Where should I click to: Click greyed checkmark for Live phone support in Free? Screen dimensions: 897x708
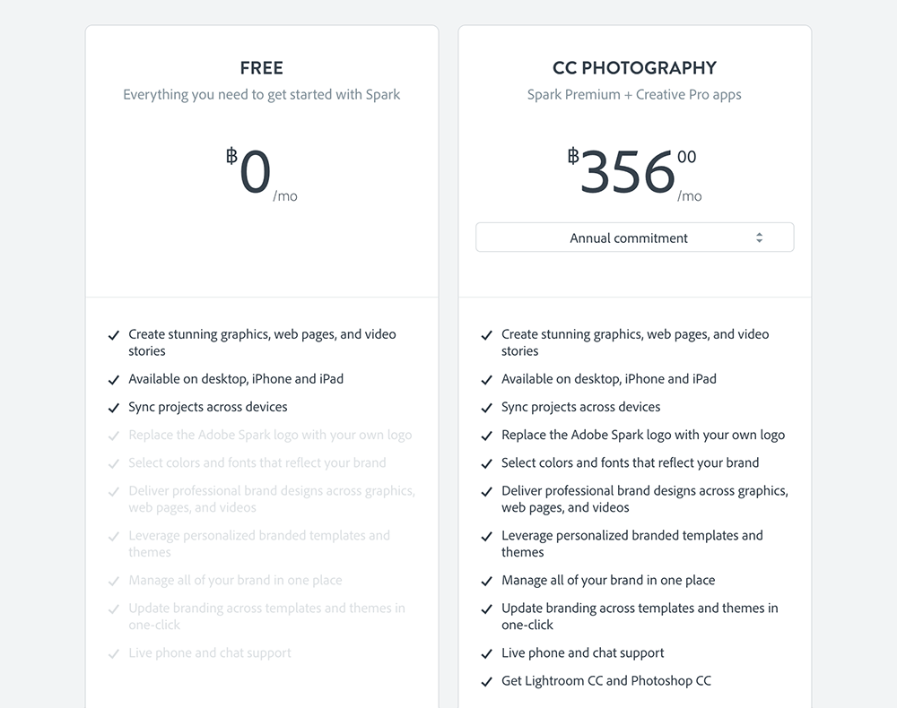114,654
